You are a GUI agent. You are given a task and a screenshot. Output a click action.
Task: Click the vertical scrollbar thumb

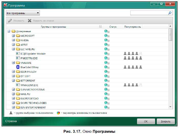click(x=170, y=34)
